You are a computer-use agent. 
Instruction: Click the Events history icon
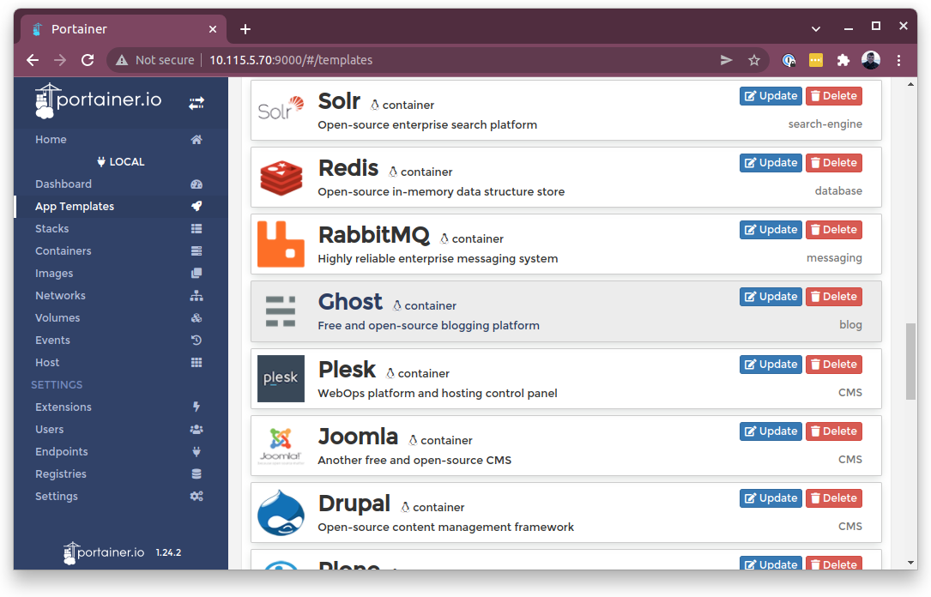pyautogui.click(x=196, y=341)
